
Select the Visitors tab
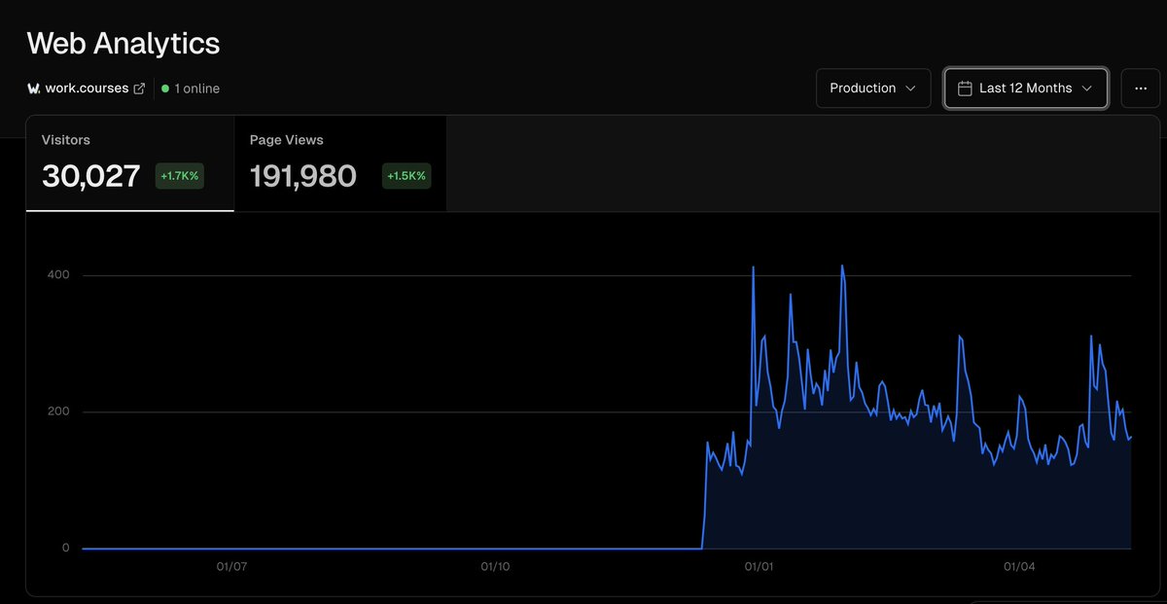point(129,163)
